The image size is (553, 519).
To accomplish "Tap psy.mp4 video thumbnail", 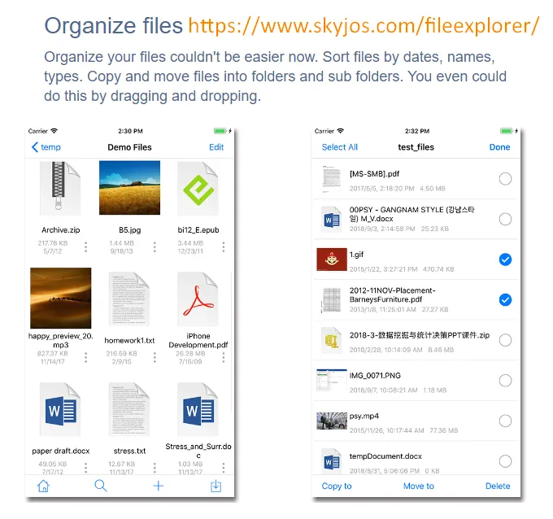I will [x=332, y=421].
